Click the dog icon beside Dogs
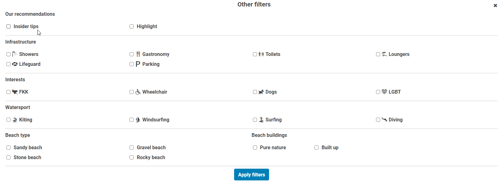The width and height of the screenshot is (501, 190). coord(261,92)
